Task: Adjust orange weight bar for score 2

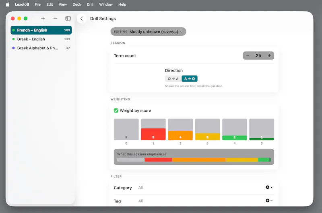Action: 180,129
